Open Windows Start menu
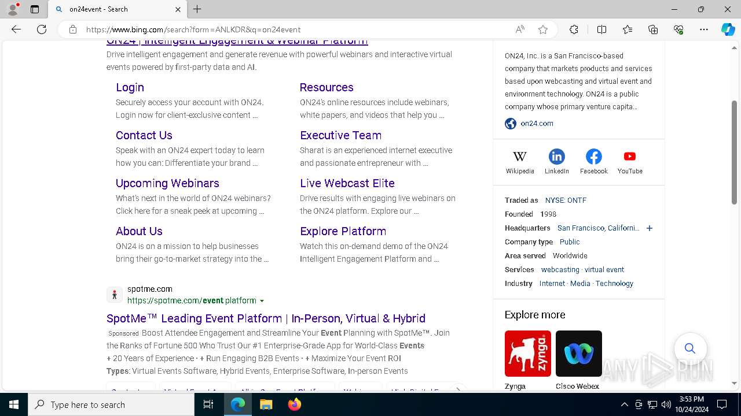The height and width of the screenshot is (416, 741). tap(14, 404)
